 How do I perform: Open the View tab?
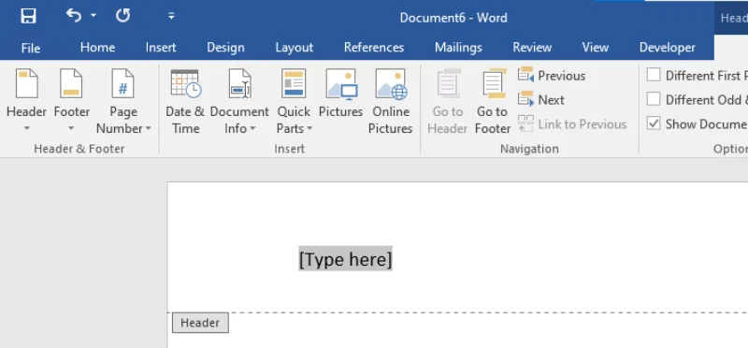point(596,48)
